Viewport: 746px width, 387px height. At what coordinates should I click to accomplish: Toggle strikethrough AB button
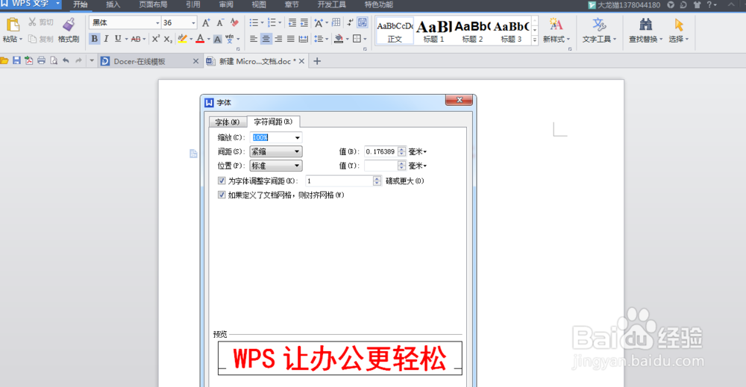(x=136, y=39)
